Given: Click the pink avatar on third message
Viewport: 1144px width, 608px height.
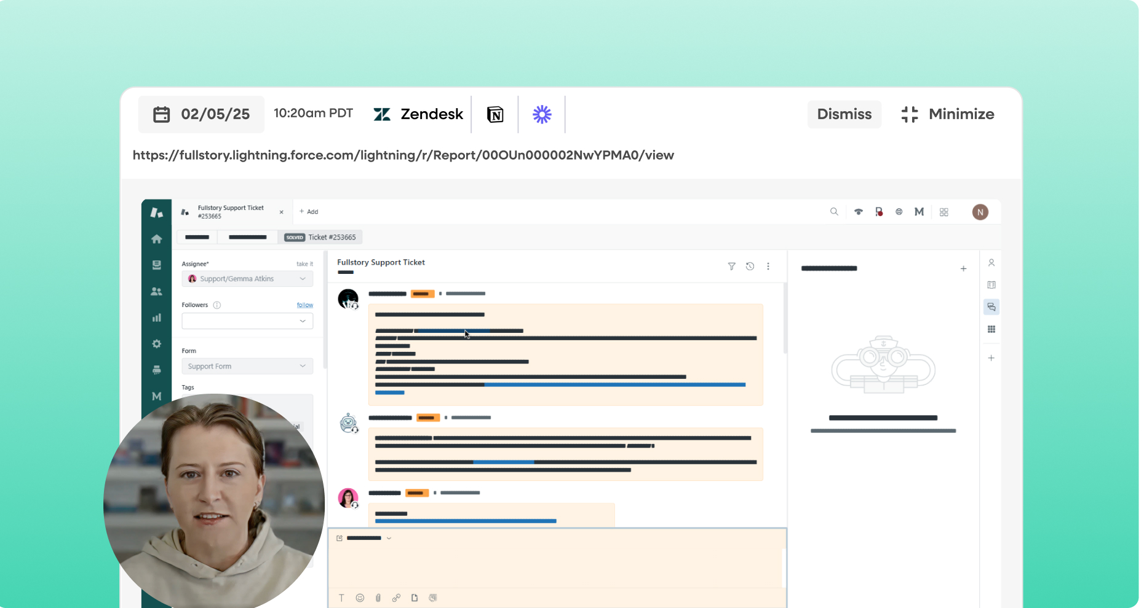Looking at the screenshot, I should click(x=348, y=498).
